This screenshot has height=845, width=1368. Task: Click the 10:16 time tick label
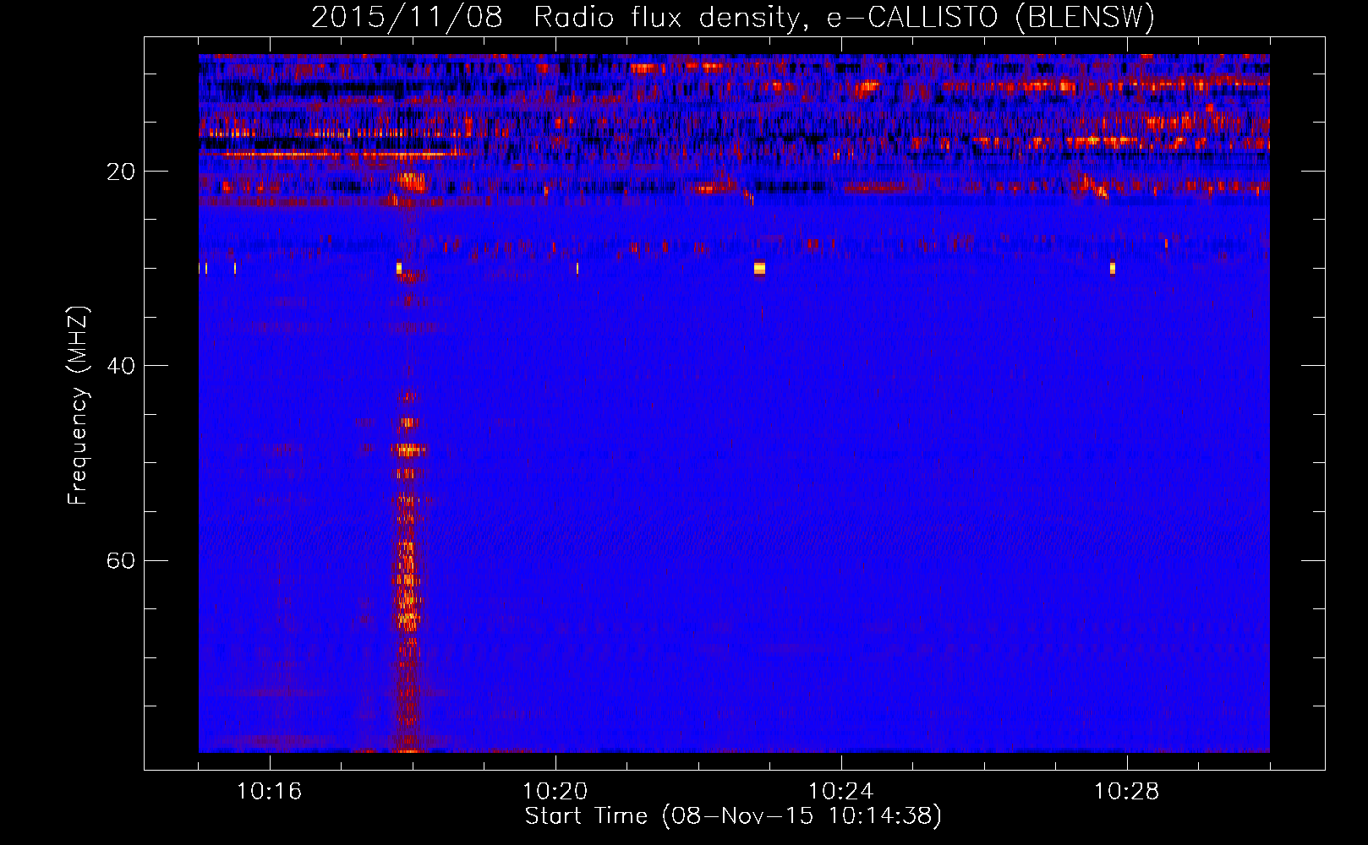coord(270,792)
